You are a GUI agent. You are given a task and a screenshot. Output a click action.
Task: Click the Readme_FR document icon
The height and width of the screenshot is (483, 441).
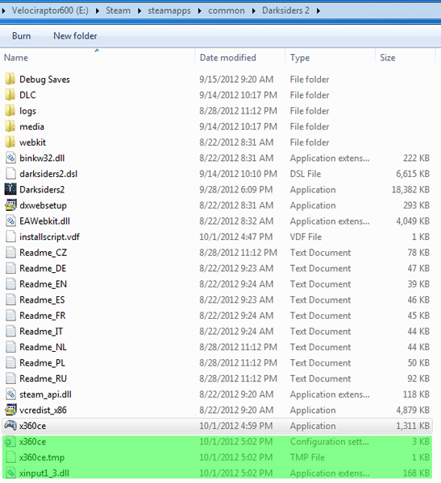10,316
